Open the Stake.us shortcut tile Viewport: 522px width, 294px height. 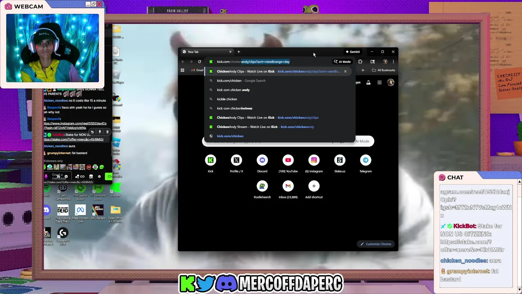[340, 163]
